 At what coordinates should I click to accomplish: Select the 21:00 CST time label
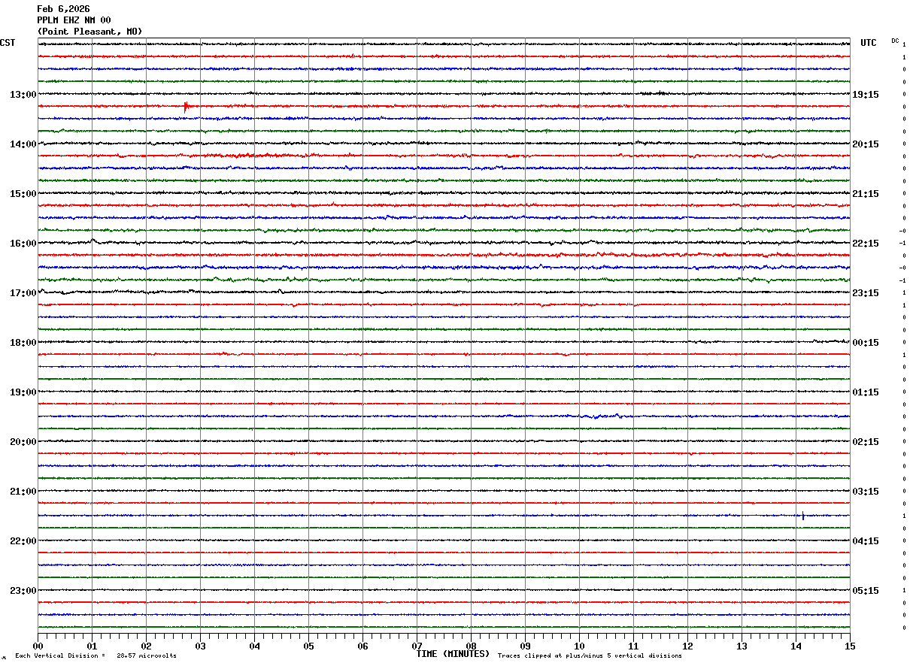23,492
